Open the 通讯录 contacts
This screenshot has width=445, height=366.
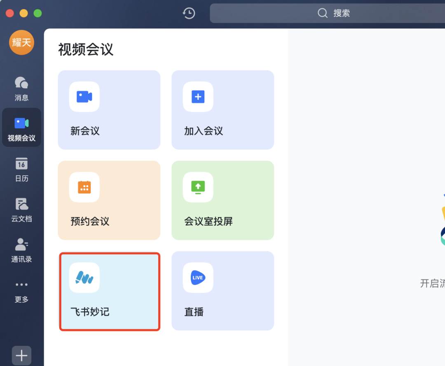(x=21, y=249)
